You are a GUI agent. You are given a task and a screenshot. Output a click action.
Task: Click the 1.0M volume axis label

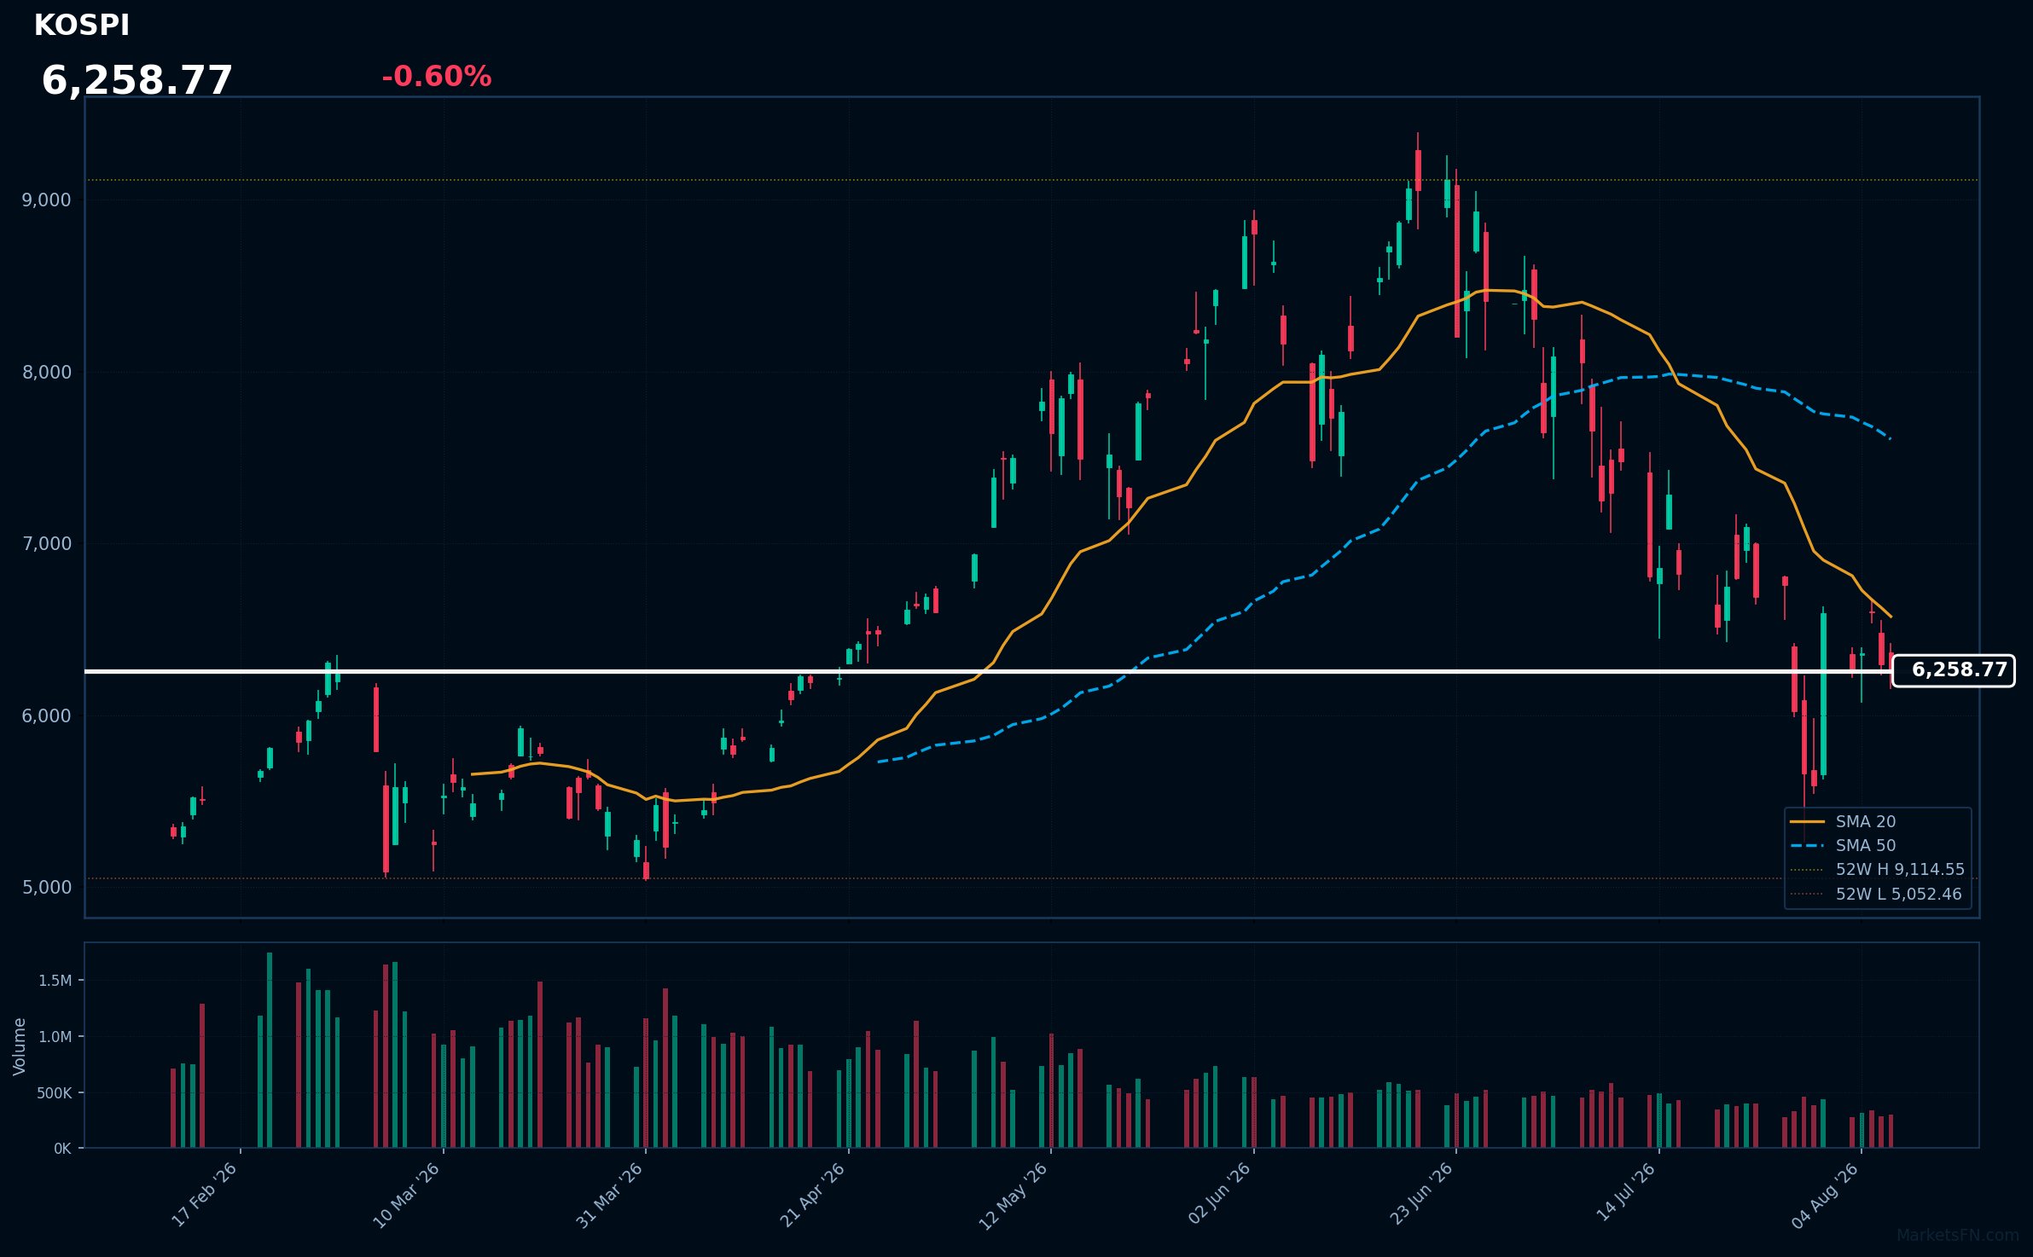tap(55, 1037)
